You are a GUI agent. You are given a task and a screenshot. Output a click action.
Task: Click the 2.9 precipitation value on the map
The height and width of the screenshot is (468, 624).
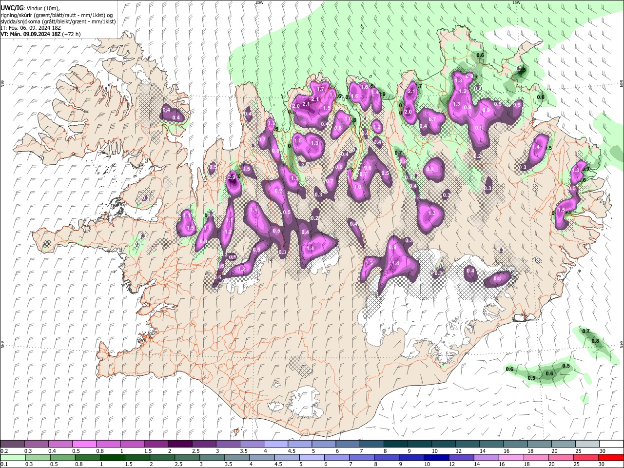click(x=232, y=177)
